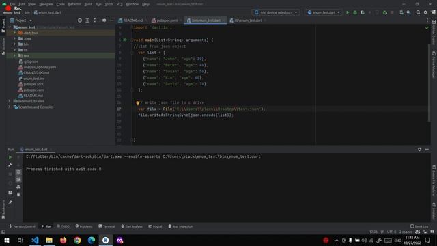
Task: Open enum_test.dart run configuration dropdown
Action: pos(324,12)
